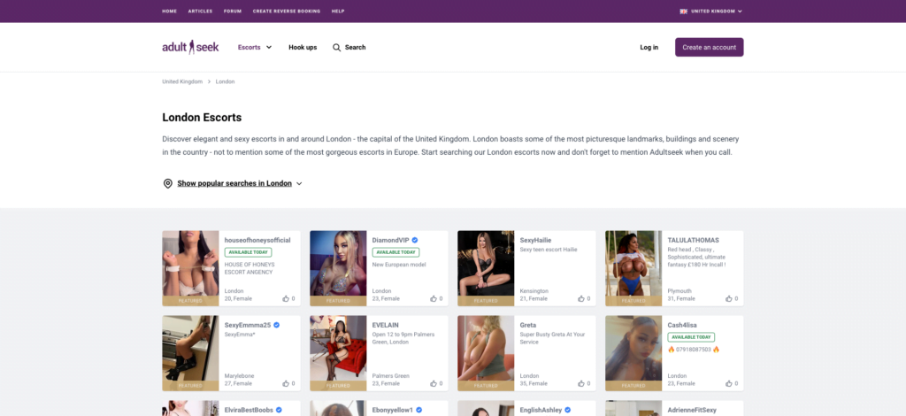Go to HOME in the top bar
The height and width of the screenshot is (416, 906).
pyautogui.click(x=170, y=11)
